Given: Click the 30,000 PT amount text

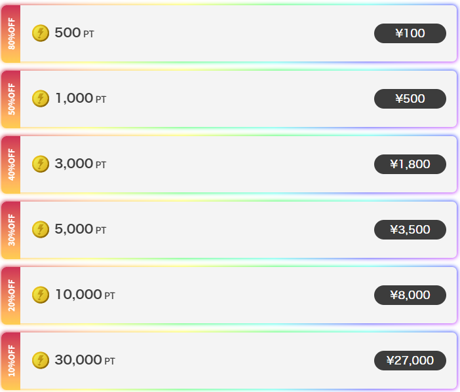Looking at the screenshot, I should pos(85,360).
